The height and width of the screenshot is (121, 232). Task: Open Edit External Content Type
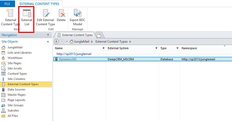click(45, 17)
